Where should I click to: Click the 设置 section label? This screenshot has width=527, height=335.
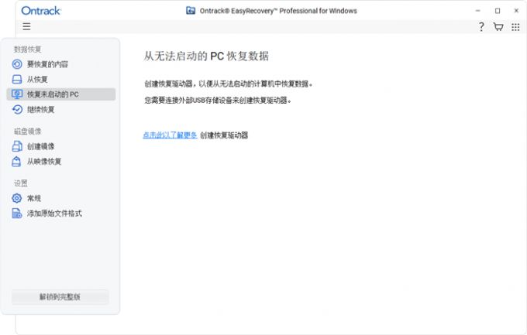point(21,183)
